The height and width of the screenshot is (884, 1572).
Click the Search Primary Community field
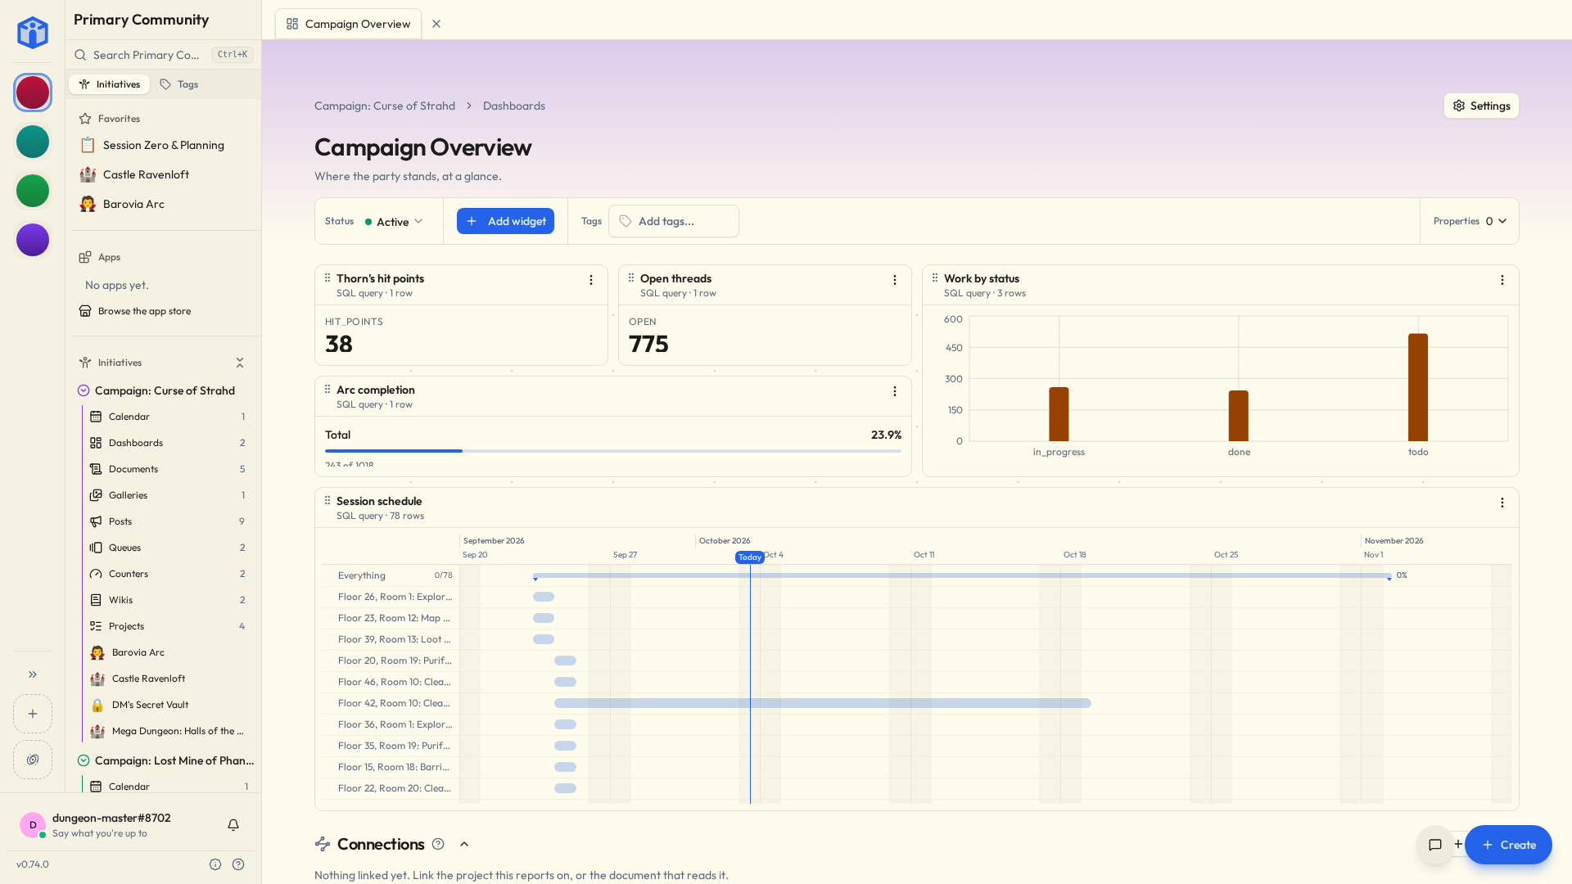(164, 55)
